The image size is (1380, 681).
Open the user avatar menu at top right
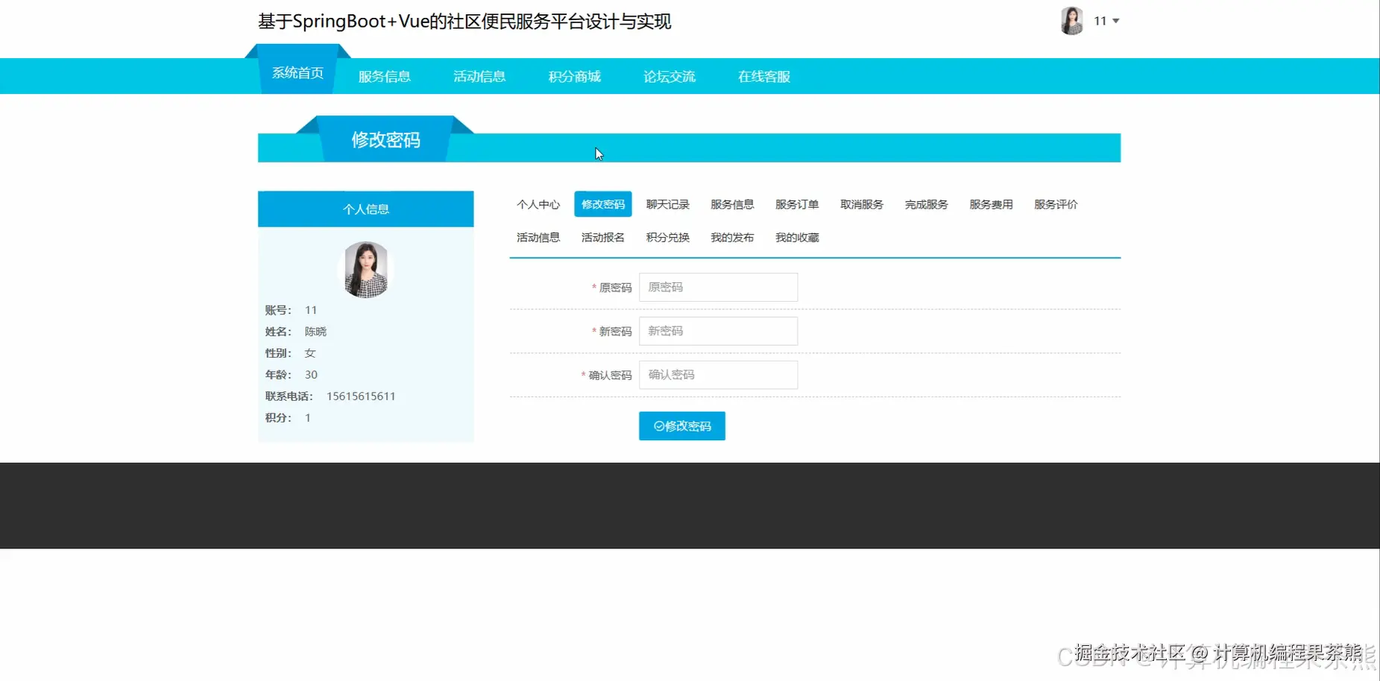click(1071, 20)
